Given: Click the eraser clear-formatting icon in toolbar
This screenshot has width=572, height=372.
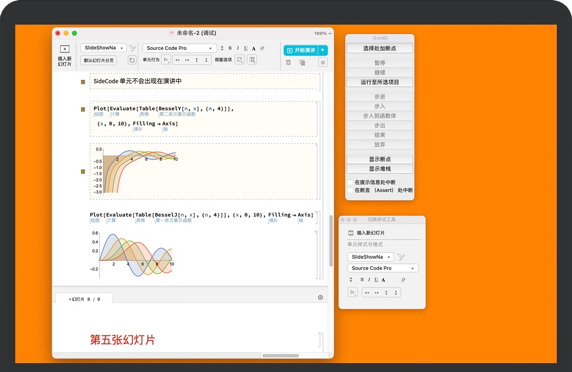Looking at the screenshot, I should coord(262,48).
